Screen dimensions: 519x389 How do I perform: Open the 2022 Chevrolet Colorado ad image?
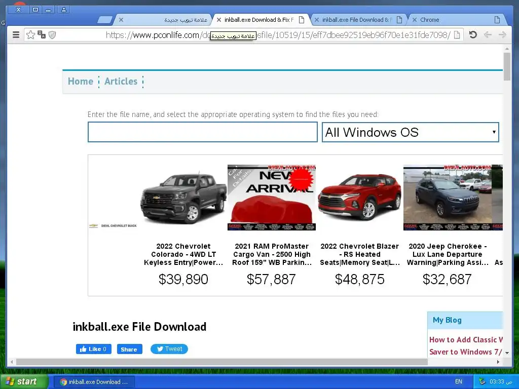click(x=183, y=198)
